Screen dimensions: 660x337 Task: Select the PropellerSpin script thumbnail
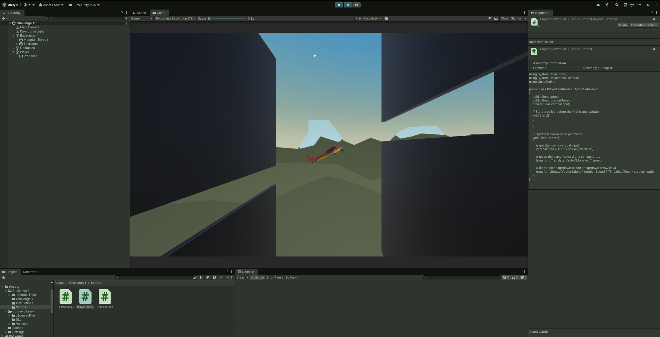(105, 297)
